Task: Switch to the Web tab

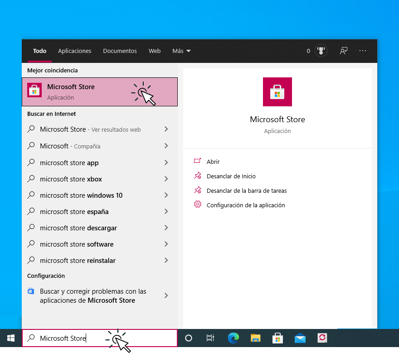Action: 155,51
